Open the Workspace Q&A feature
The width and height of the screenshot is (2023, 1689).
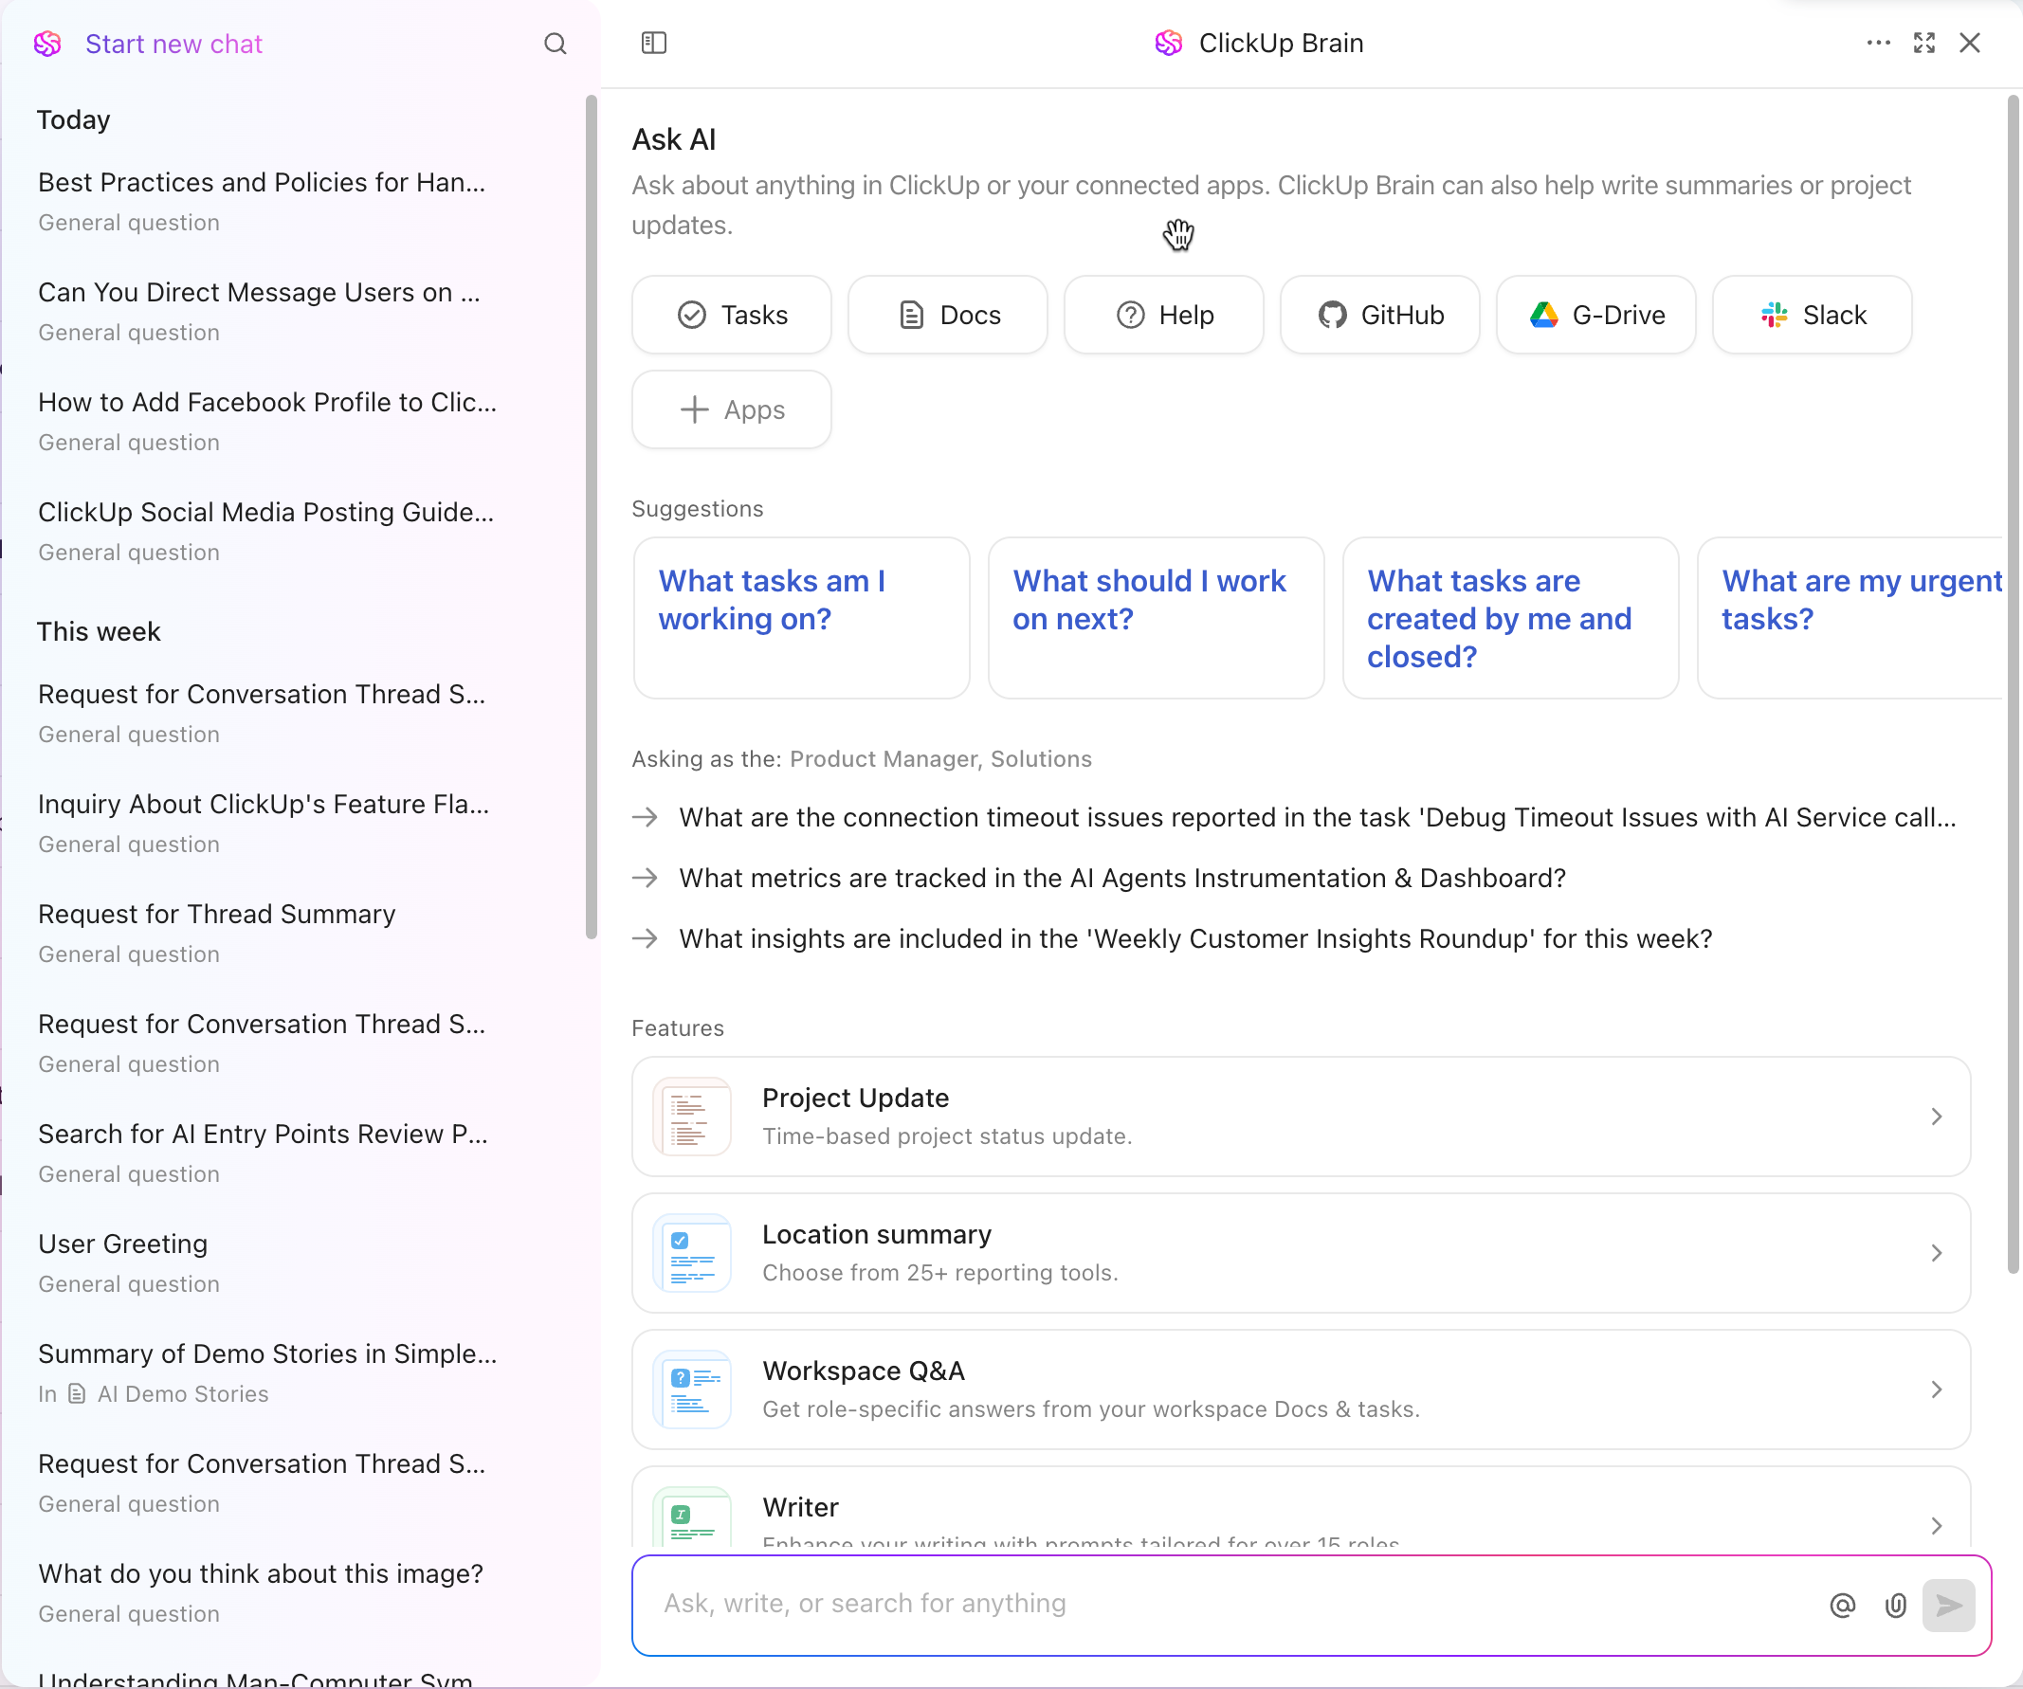tap(1301, 1390)
